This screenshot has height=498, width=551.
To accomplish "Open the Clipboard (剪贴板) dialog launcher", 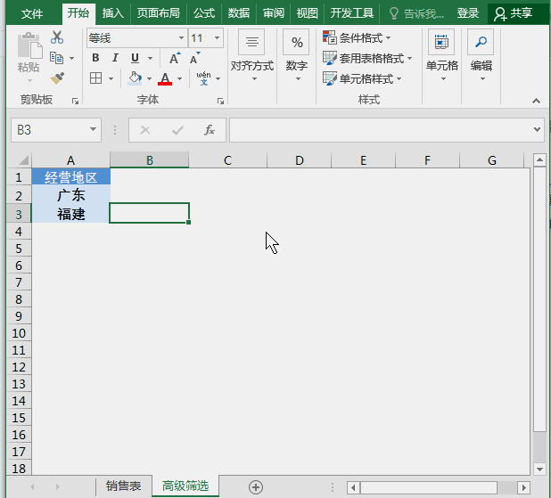I will [75, 102].
